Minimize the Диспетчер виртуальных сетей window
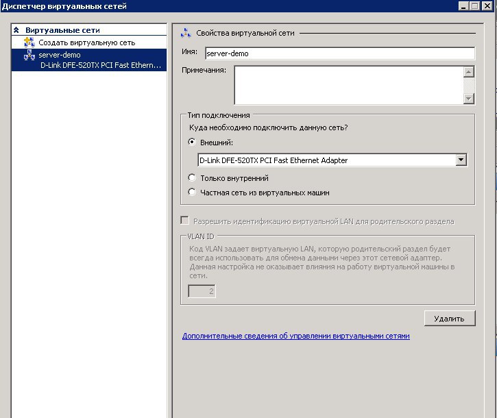 [x=463, y=5]
